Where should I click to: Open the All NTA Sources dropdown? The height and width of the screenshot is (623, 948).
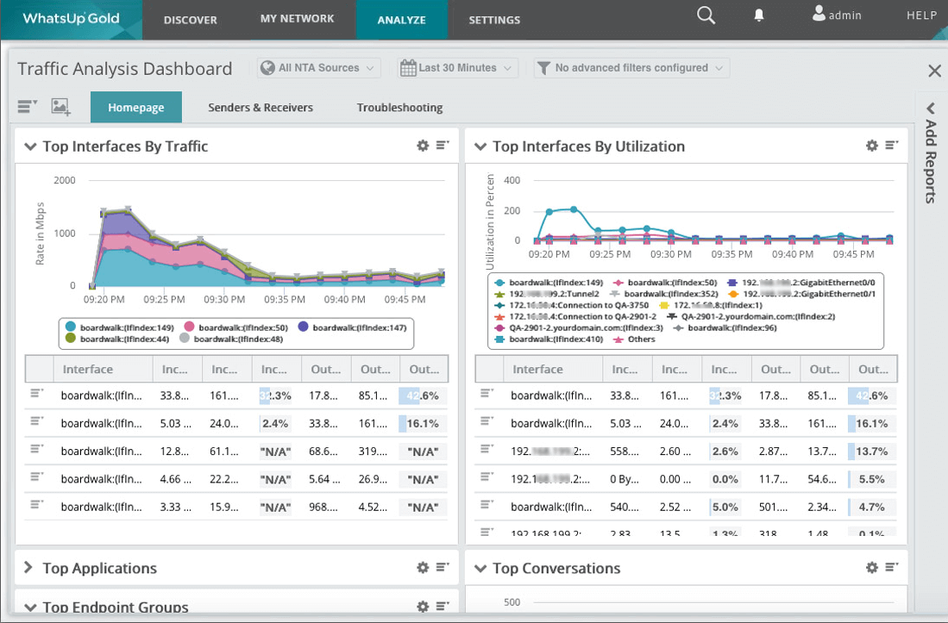[x=318, y=67]
